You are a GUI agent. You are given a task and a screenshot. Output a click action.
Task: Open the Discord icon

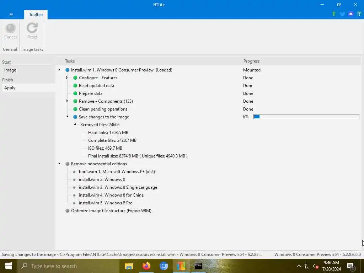pos(351,14)
